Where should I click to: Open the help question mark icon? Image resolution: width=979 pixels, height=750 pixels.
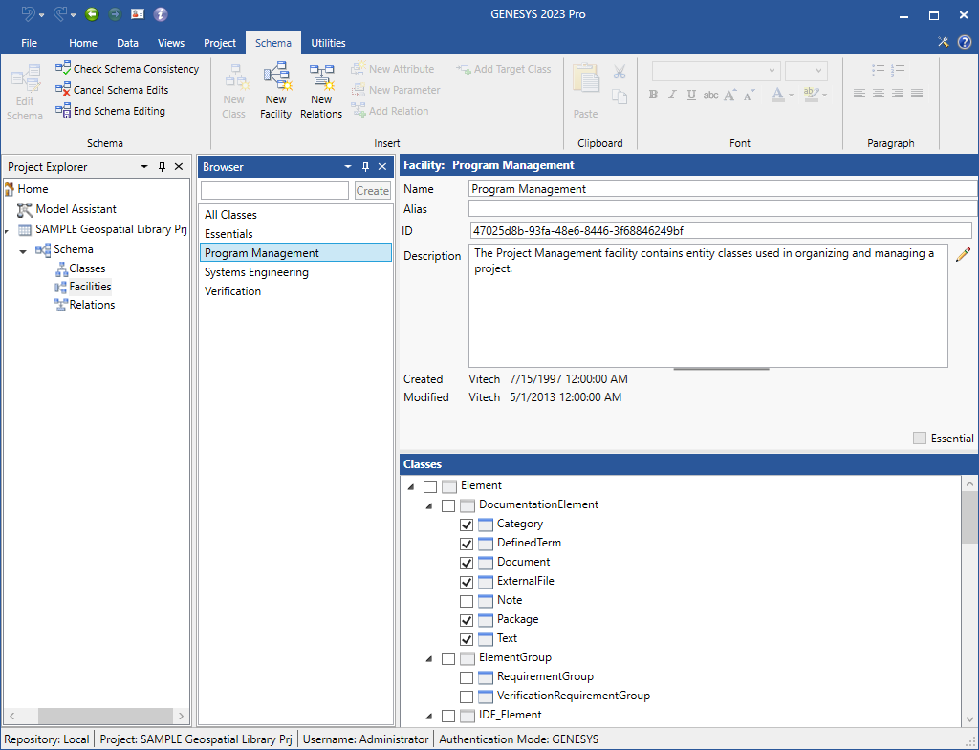(x=964, y=42)
